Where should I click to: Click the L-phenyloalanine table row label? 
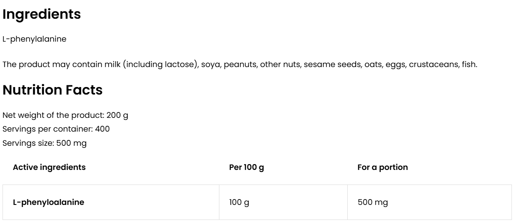48,202
